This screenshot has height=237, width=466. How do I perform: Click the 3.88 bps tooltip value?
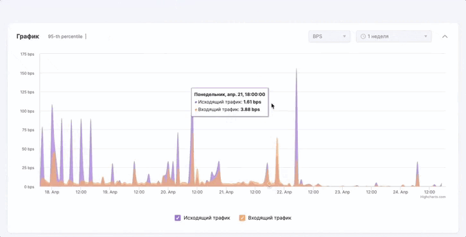pyautogui.click(x=250, y=110)
